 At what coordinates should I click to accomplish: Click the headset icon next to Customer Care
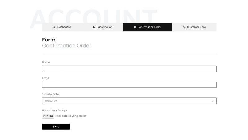click(184, 27)
